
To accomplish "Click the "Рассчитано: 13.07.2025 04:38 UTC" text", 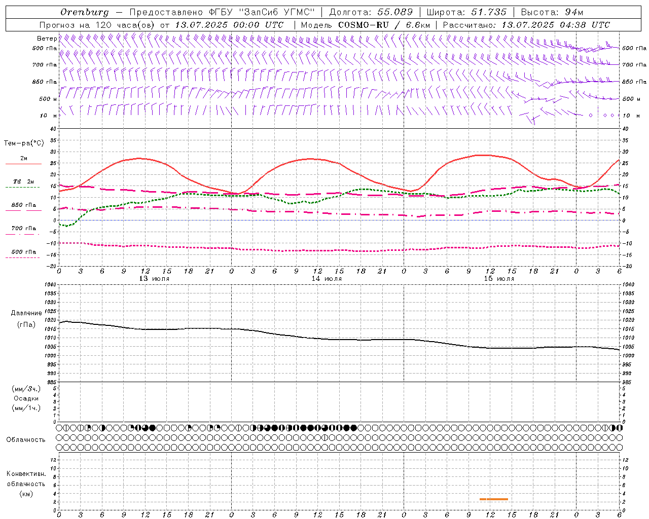I will [x=526, y=25].
